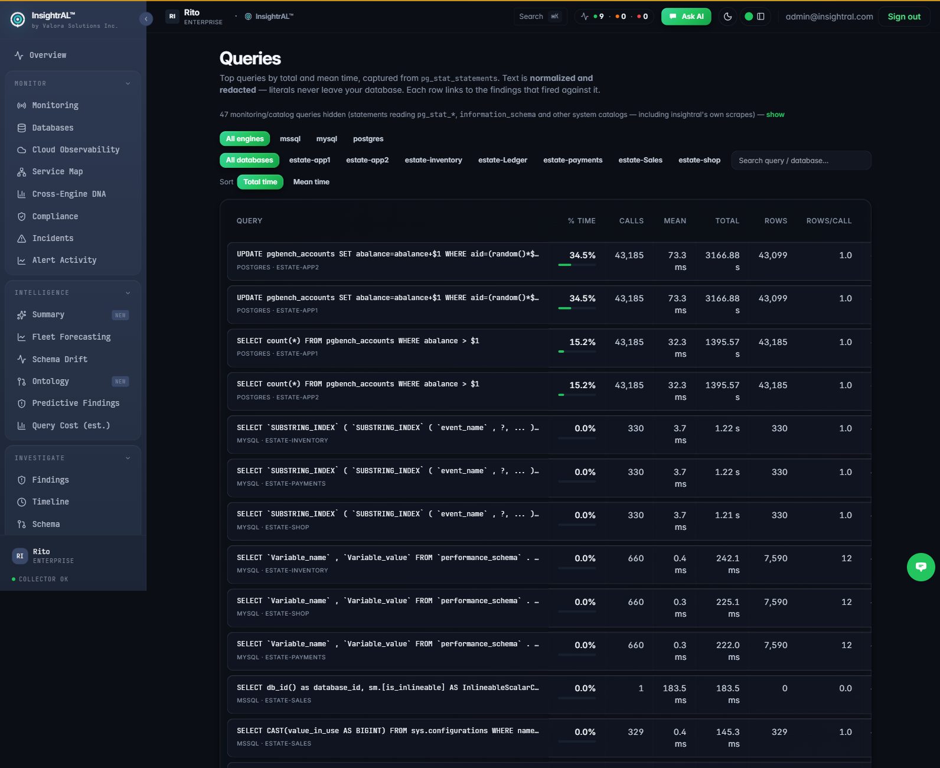
Task: Select the All databases filter
Action: 249,160
